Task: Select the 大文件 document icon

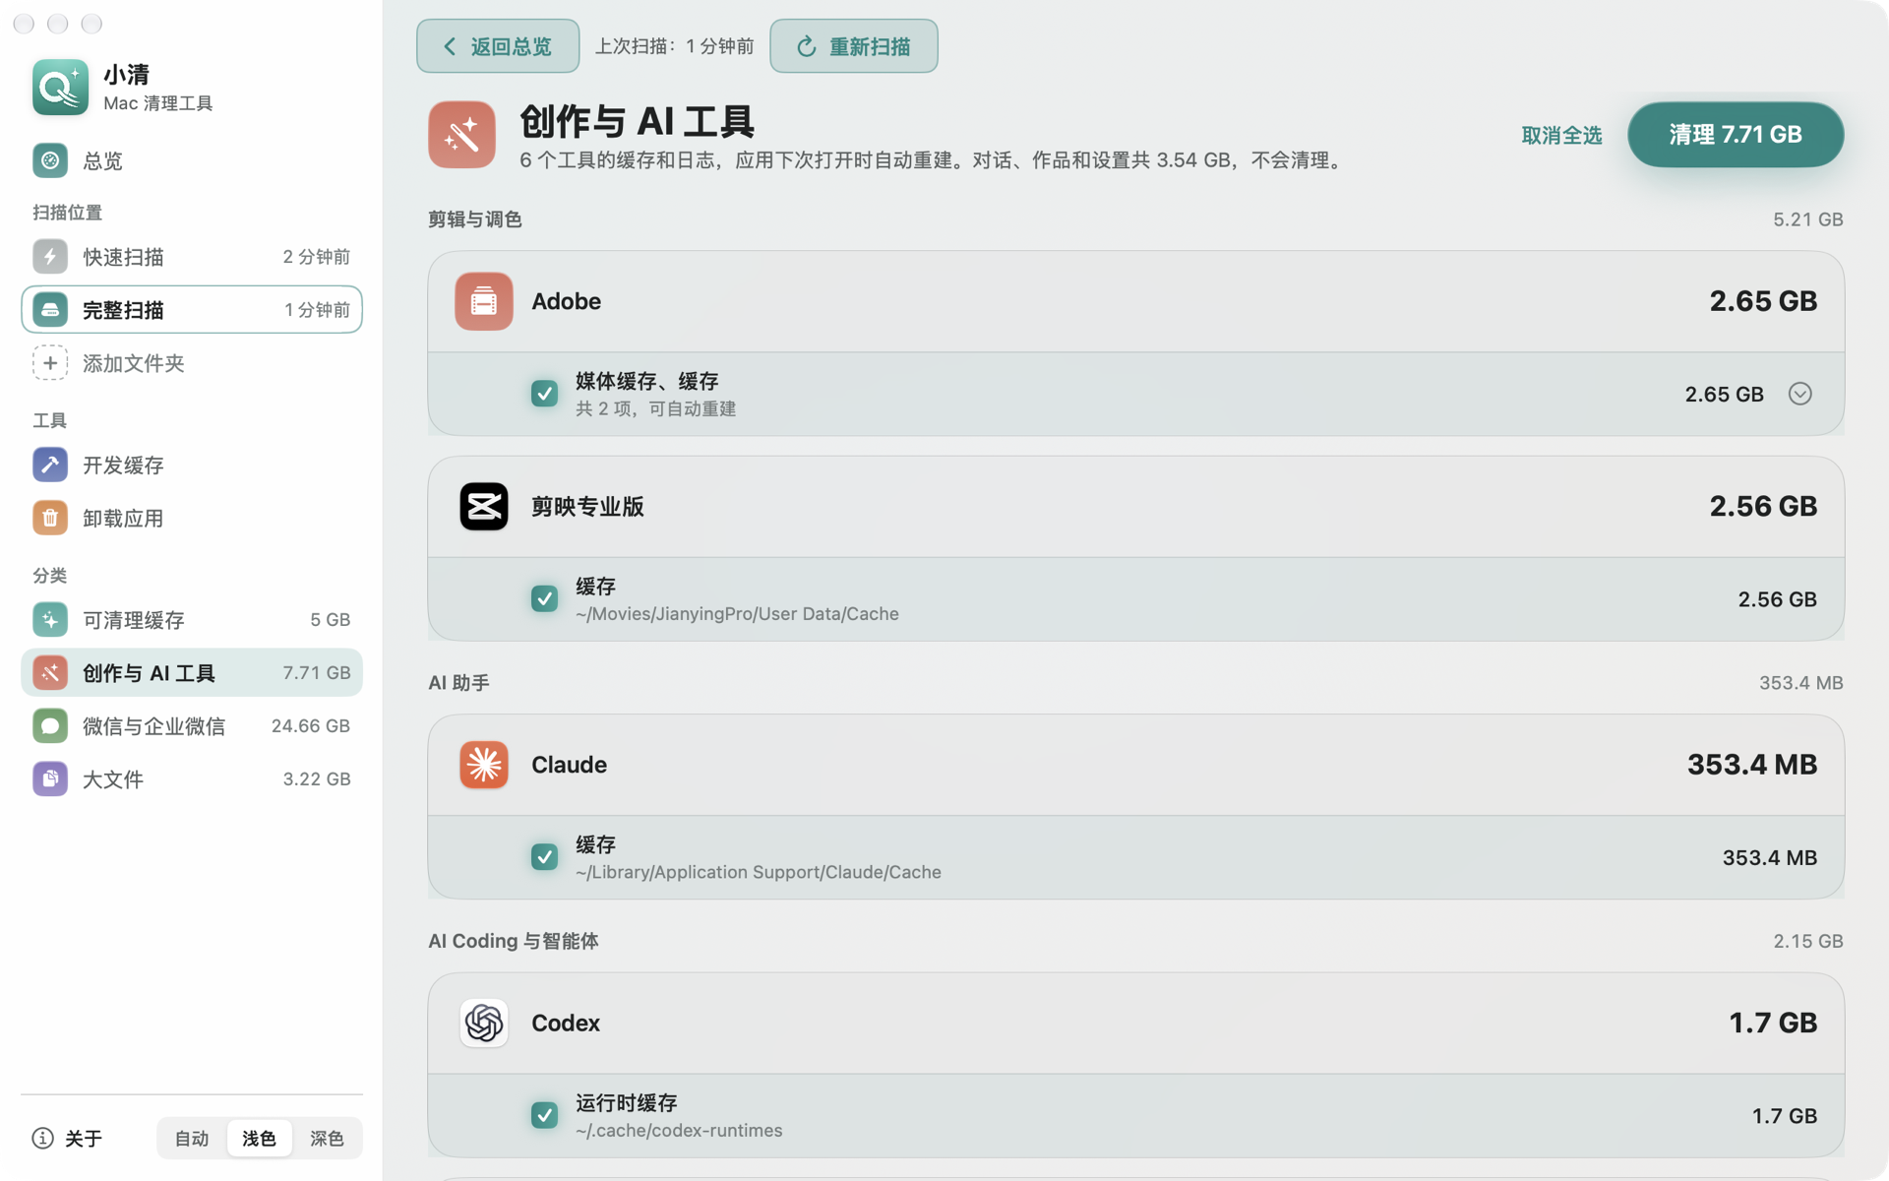Action: click(50, 779)
